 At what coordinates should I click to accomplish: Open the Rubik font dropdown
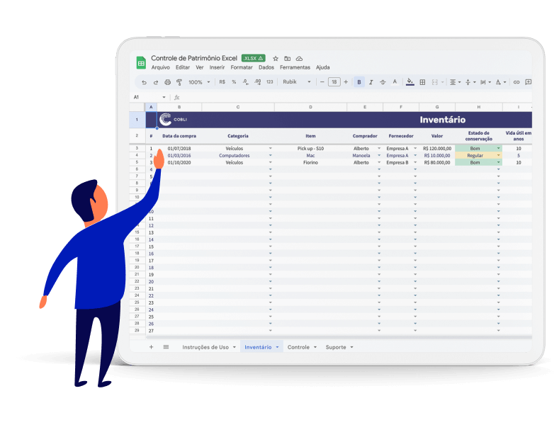click(x=297, y=82)
